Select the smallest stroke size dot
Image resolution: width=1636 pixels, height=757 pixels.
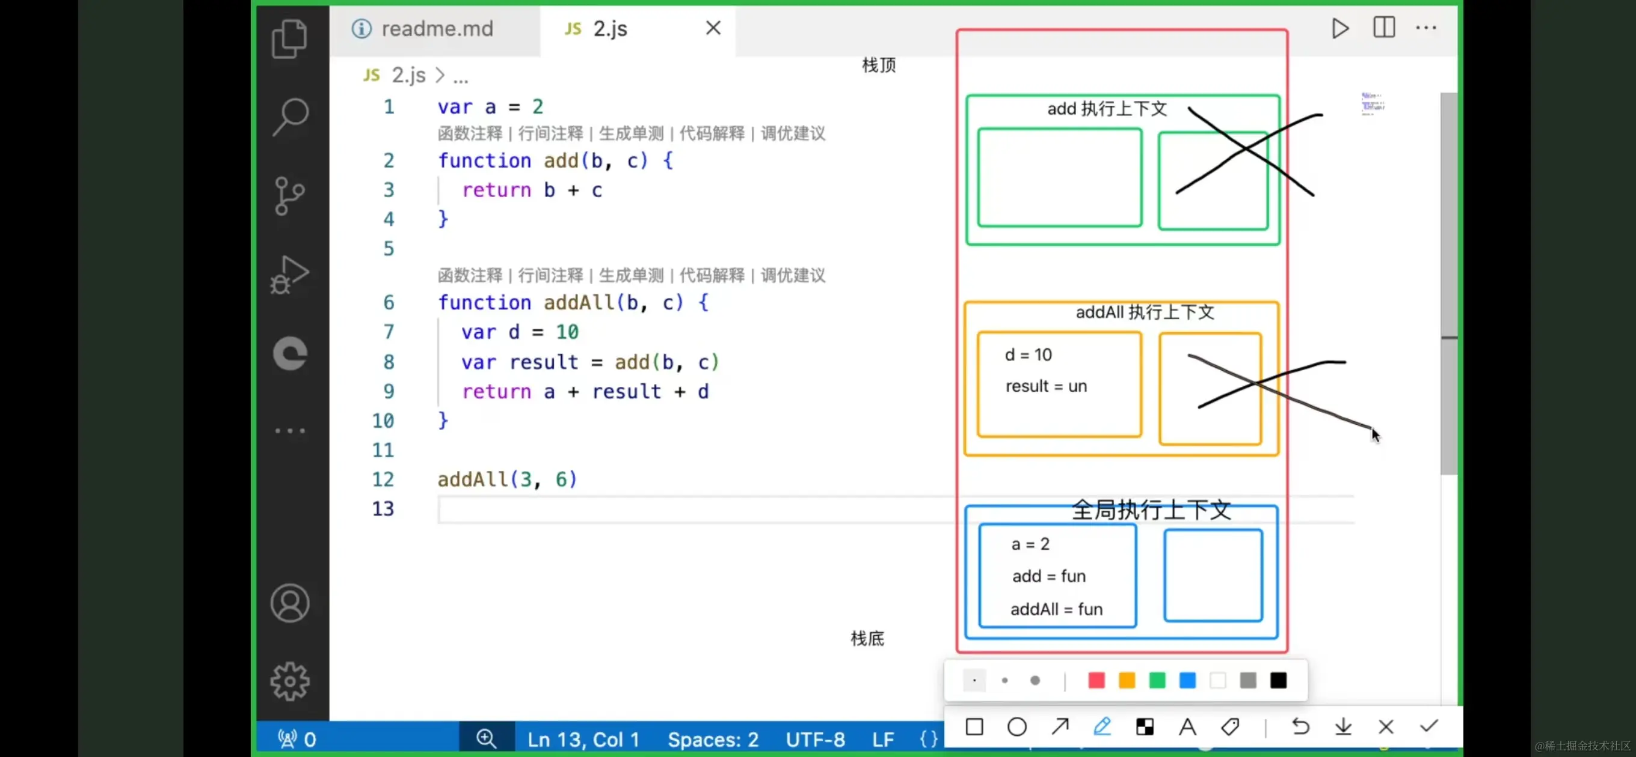click(x=974, y=680)
